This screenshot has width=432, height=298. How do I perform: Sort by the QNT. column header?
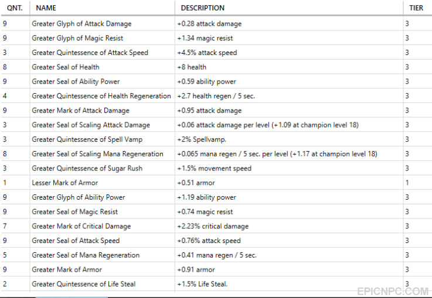coord(15,8)
